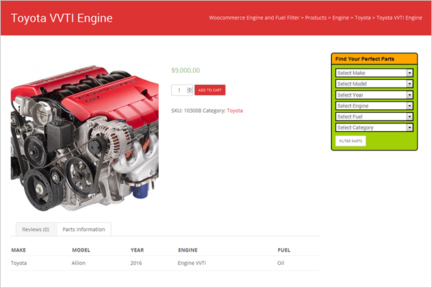Image resolution: width=432 pixels, height=288 pixels.
Task: Click the SKU: 103008 text
Action: coord(186,111)
